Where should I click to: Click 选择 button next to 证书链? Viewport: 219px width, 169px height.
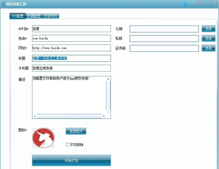208,48
